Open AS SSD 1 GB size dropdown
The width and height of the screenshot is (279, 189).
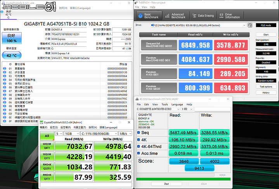pos(187,109)
